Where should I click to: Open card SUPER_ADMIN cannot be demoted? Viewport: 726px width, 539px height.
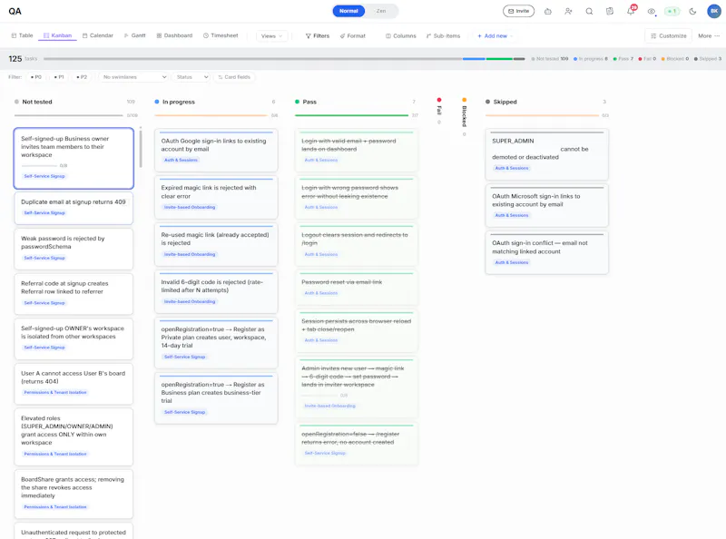(547, 154)
